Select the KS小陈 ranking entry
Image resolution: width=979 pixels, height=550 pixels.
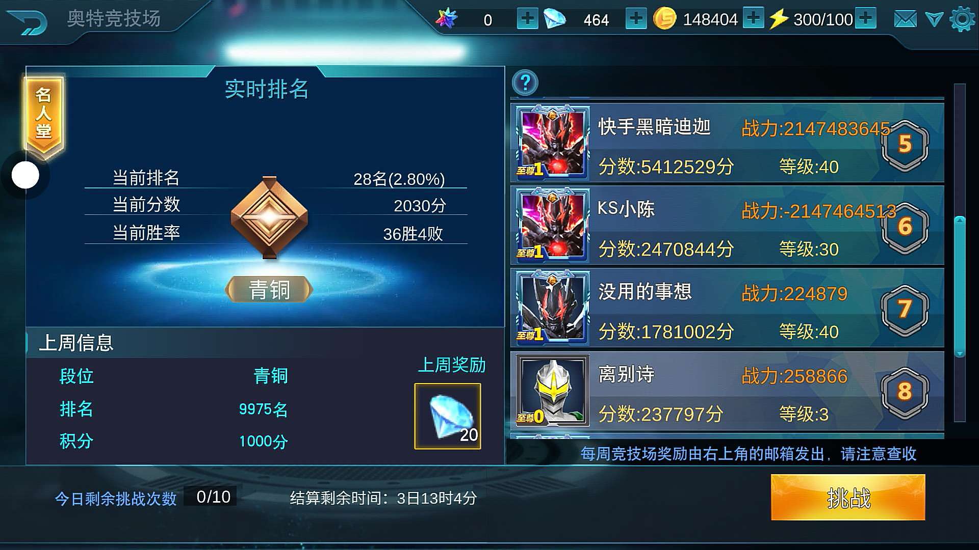point(727,226)
